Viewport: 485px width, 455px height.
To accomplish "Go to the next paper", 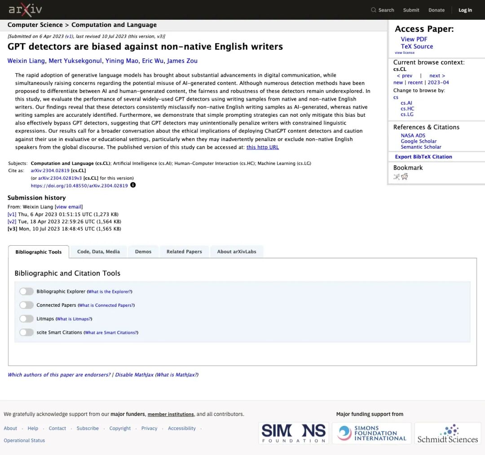I will [437, 75].
